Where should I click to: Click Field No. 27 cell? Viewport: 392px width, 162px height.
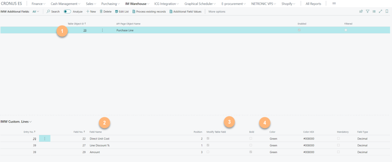(84, 145)
